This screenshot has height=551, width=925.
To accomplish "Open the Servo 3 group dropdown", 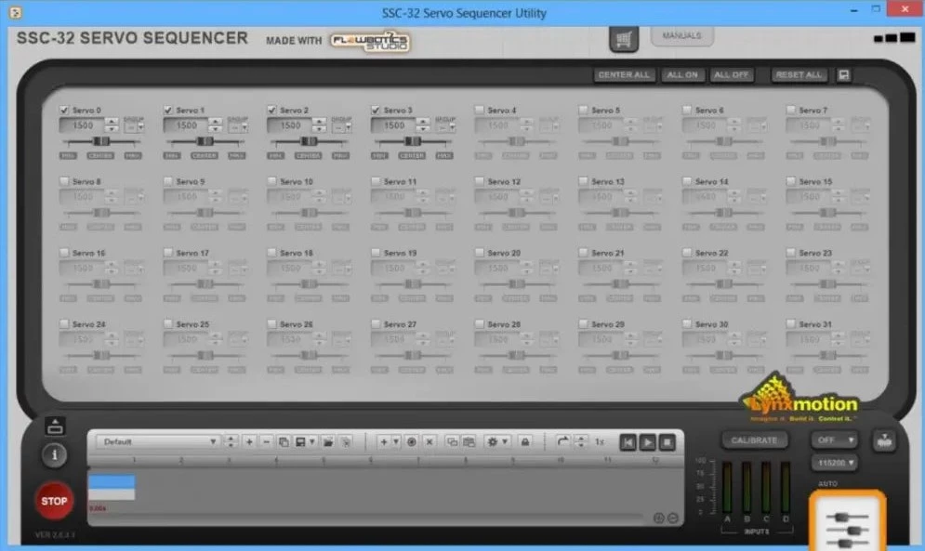I will pos(445,127).
